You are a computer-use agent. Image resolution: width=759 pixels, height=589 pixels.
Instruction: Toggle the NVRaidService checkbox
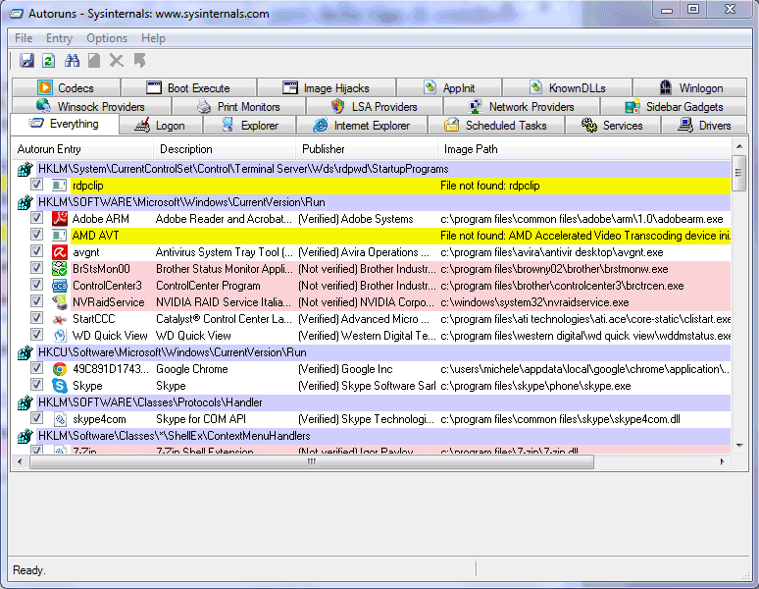coord(36,302)
